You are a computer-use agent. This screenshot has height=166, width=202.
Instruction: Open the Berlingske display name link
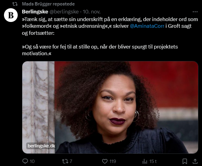[x=35, y=12]
